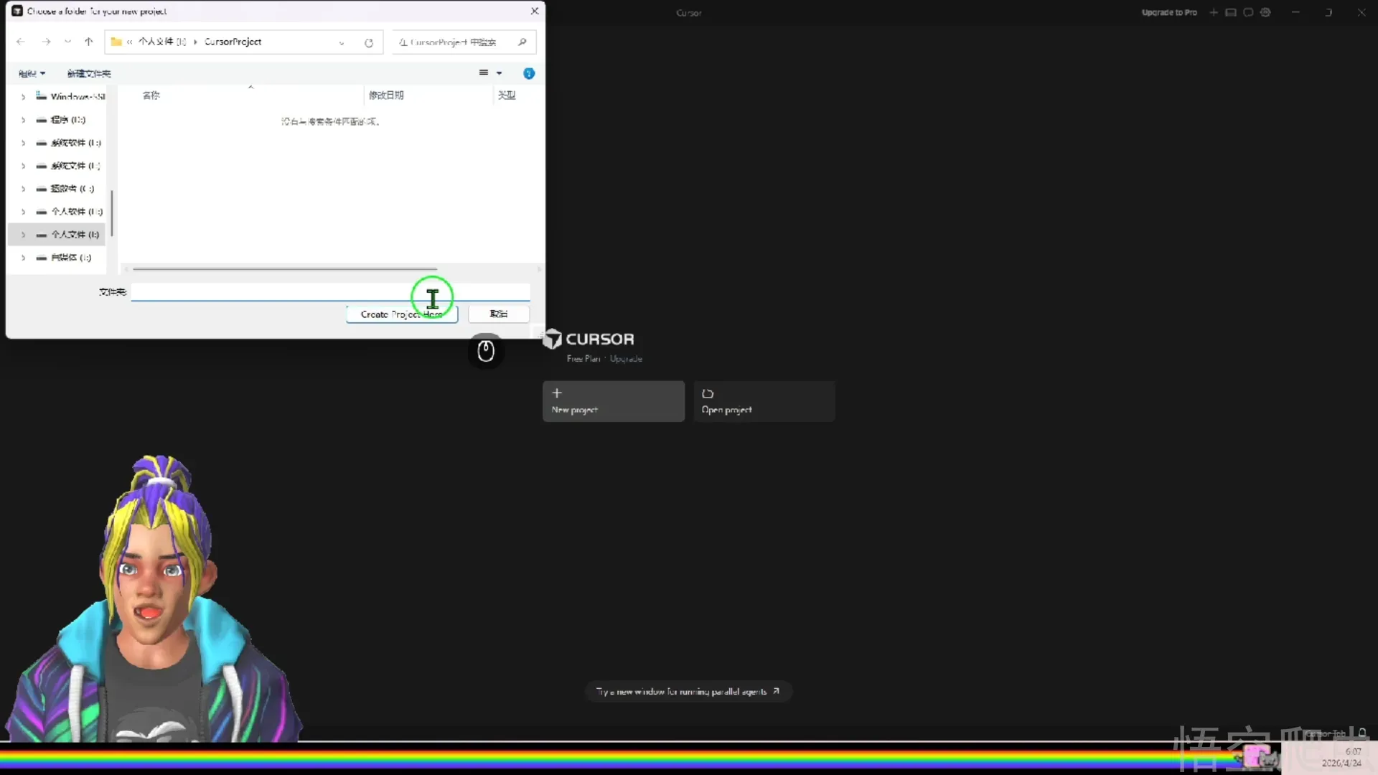
Task: Click 新建文件夹 (New folder) command
Action: [x=89, y=73]
